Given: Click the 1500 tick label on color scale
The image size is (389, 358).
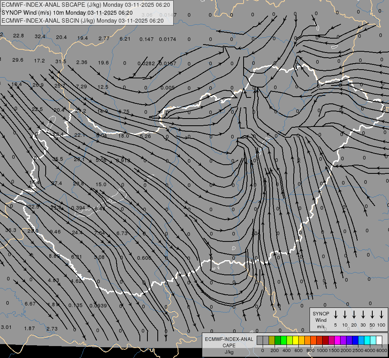Looking at the screenshot, I should (334, 350).
